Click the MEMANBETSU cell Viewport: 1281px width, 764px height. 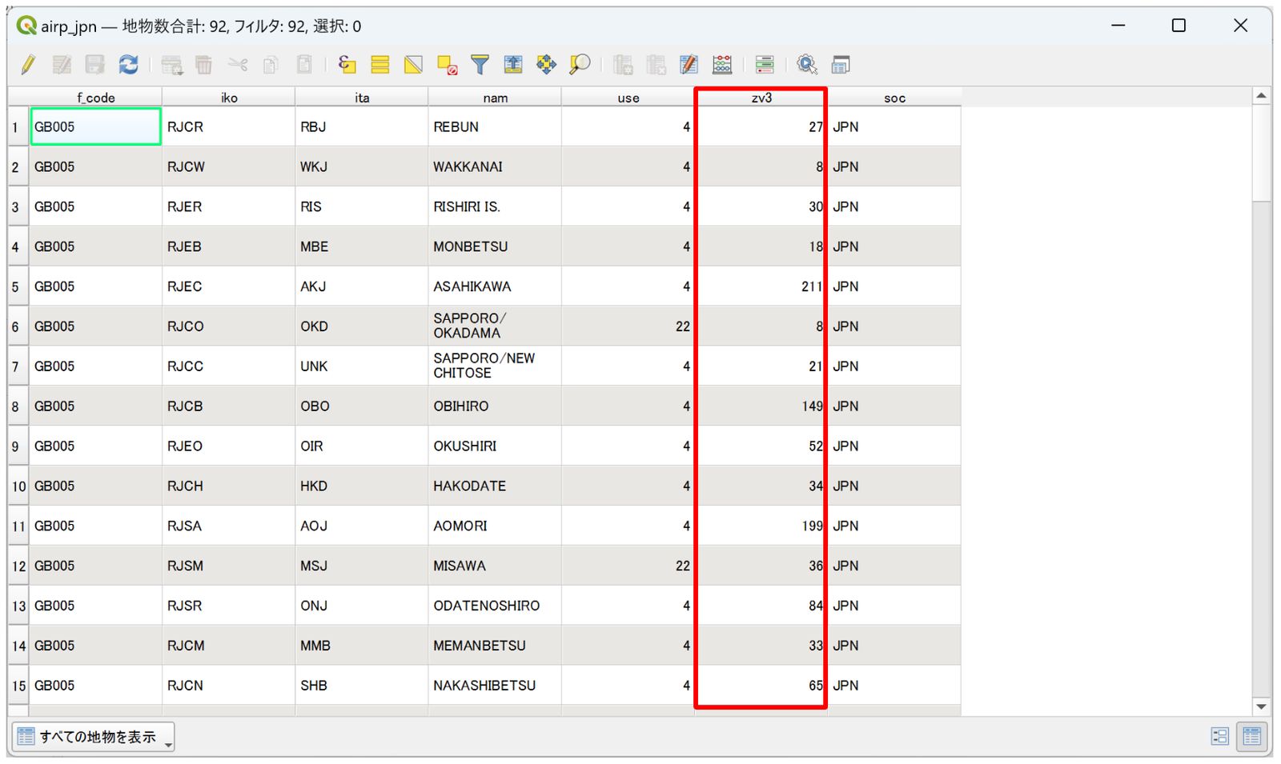pyautogui.click(x=495, y=646)
